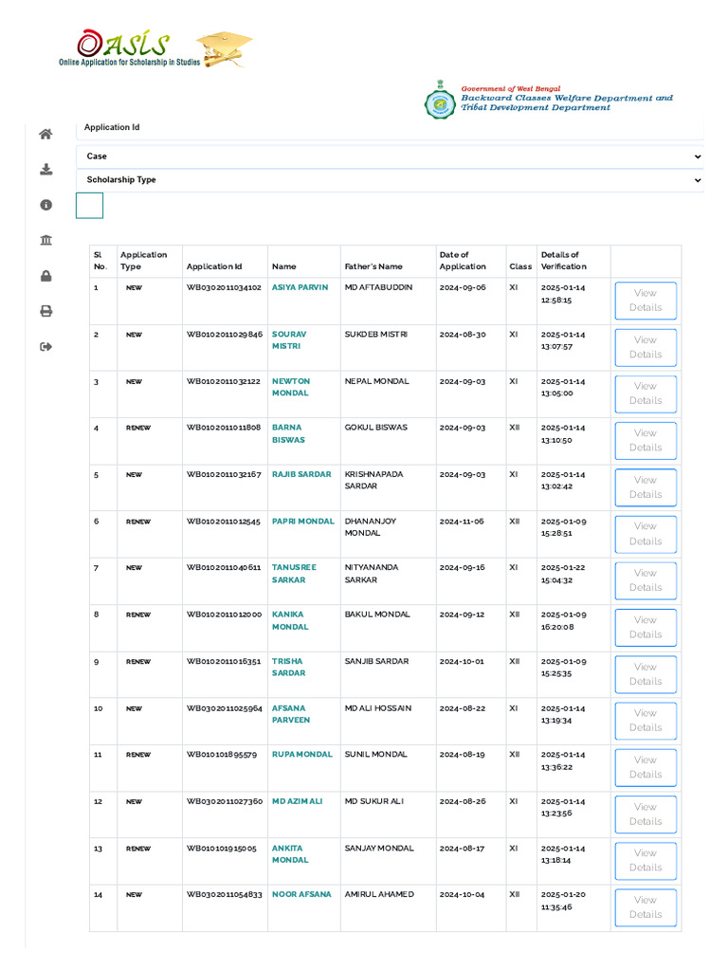The width and height of the screenshot is (728, 971).
Task: Open PAPRI MONDAL applicant link
Action: click(302, 522)
